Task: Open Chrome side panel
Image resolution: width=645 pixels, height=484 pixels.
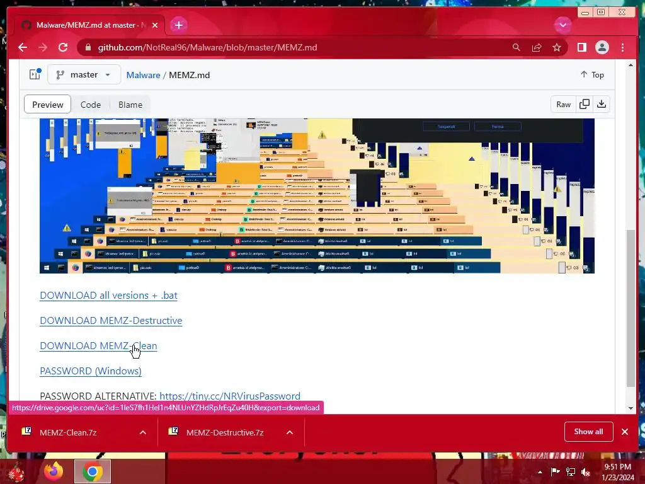Action: click(x=581, y=47)
